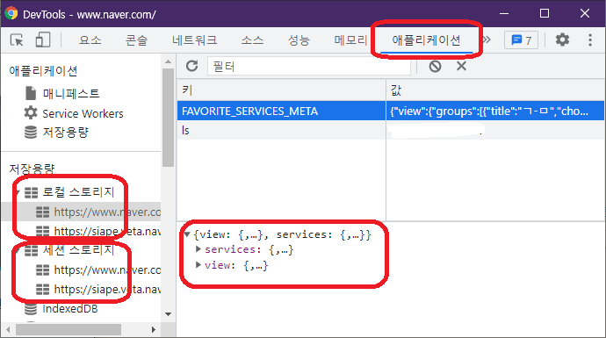Select siape.veta.naver under 로컬 스토리지
Screen dimensions: 606x338
(x=107, y=231)
